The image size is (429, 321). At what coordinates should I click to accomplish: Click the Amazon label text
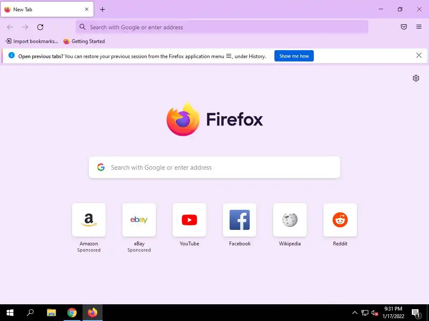pos(89,244)
